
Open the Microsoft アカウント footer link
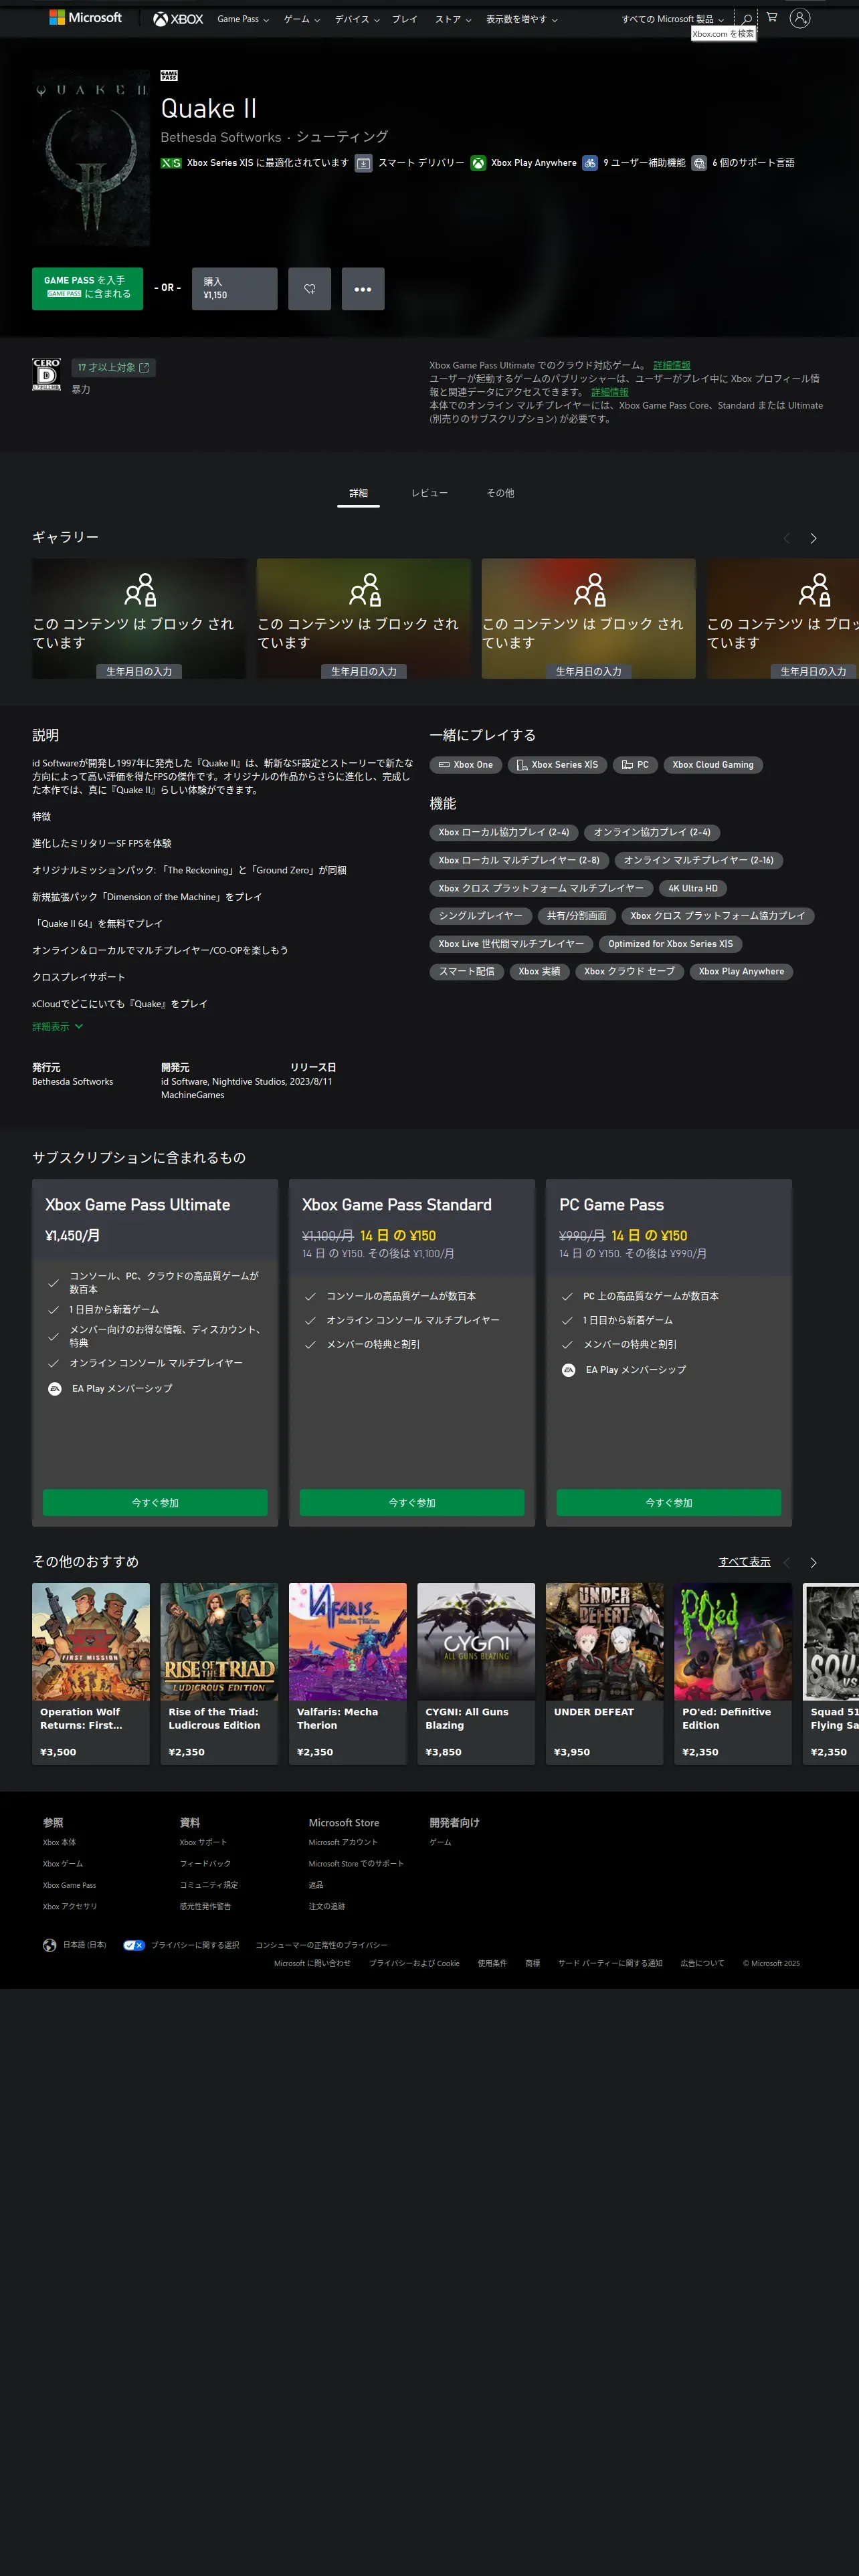343,1842
